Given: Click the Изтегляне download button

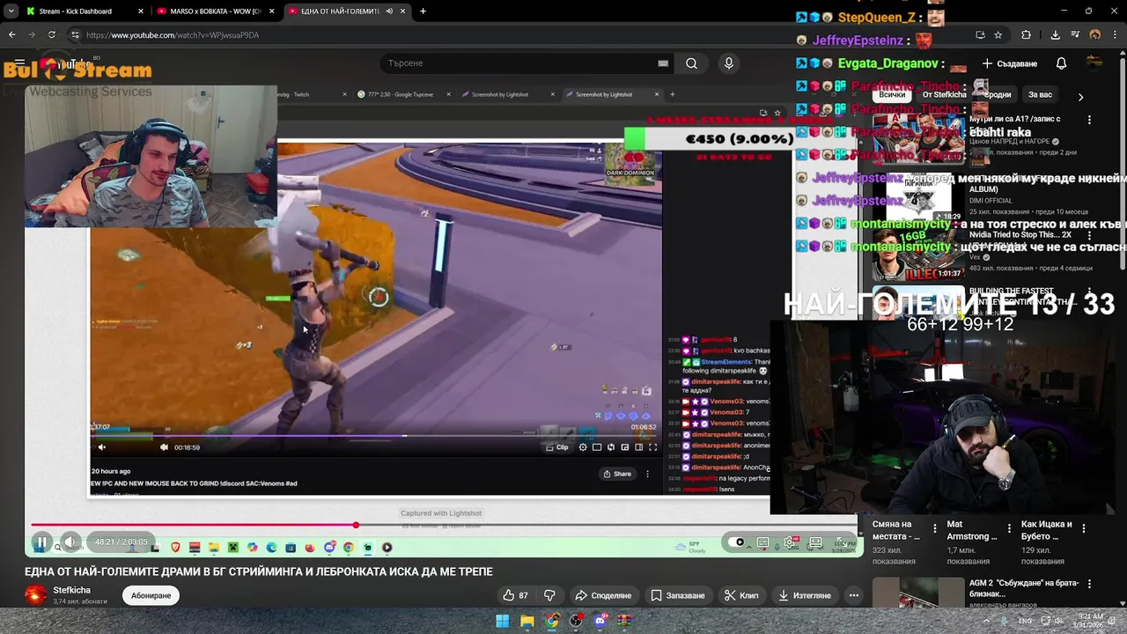Looking at the screenshot, I should 805,595.
